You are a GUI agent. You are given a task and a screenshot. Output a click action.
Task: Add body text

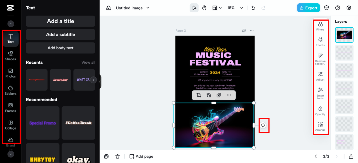point(60,48)
